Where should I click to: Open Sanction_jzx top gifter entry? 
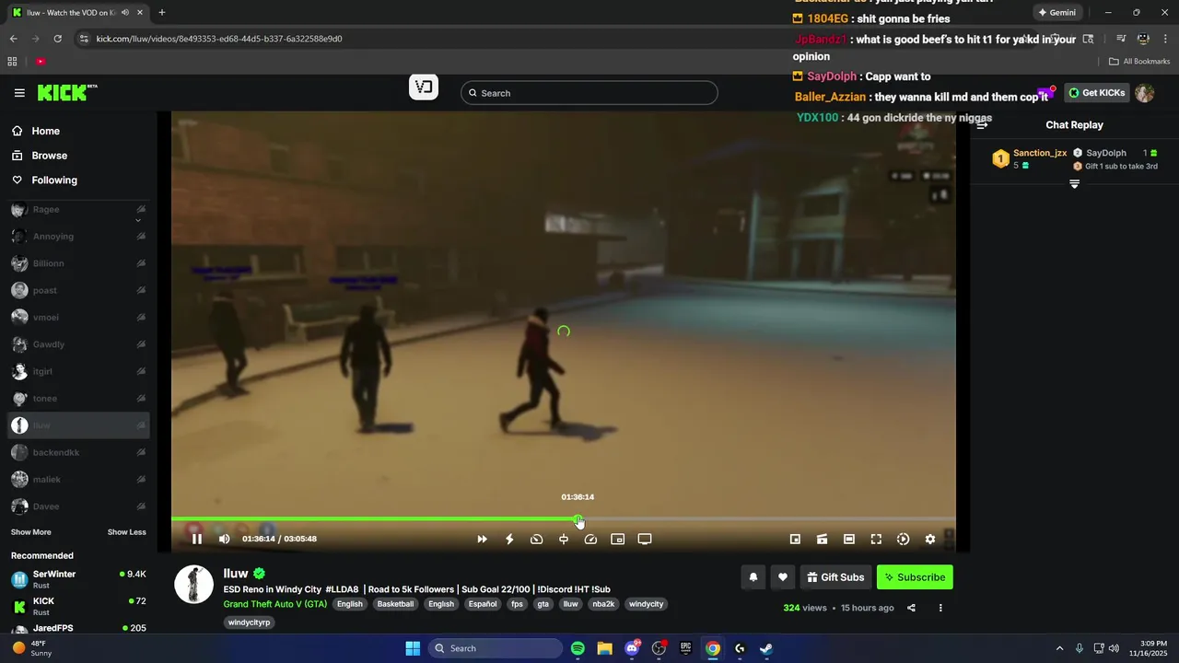1029,158
